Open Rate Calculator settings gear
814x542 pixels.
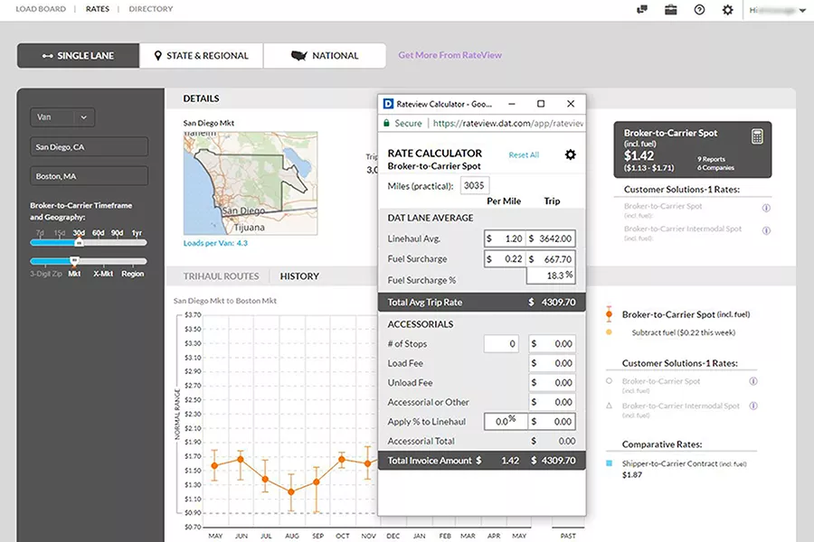570,154
